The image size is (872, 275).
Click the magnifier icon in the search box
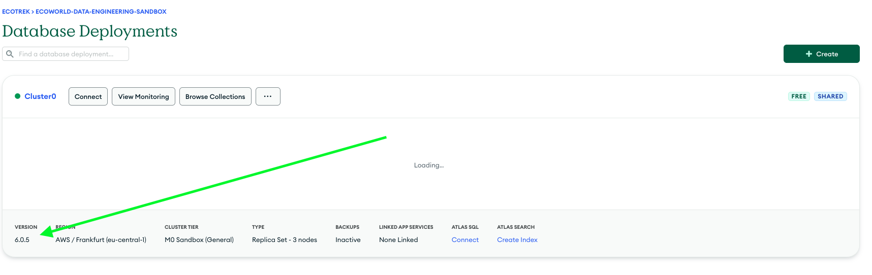click(10, 54)
